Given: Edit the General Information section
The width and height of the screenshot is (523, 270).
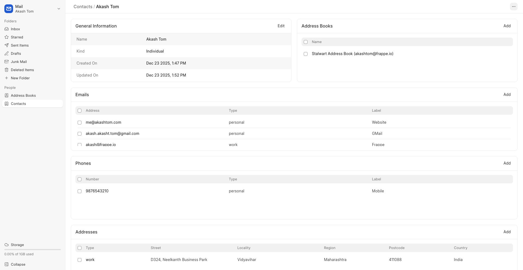Looking at the screenshot, I should tap(281, 26).
